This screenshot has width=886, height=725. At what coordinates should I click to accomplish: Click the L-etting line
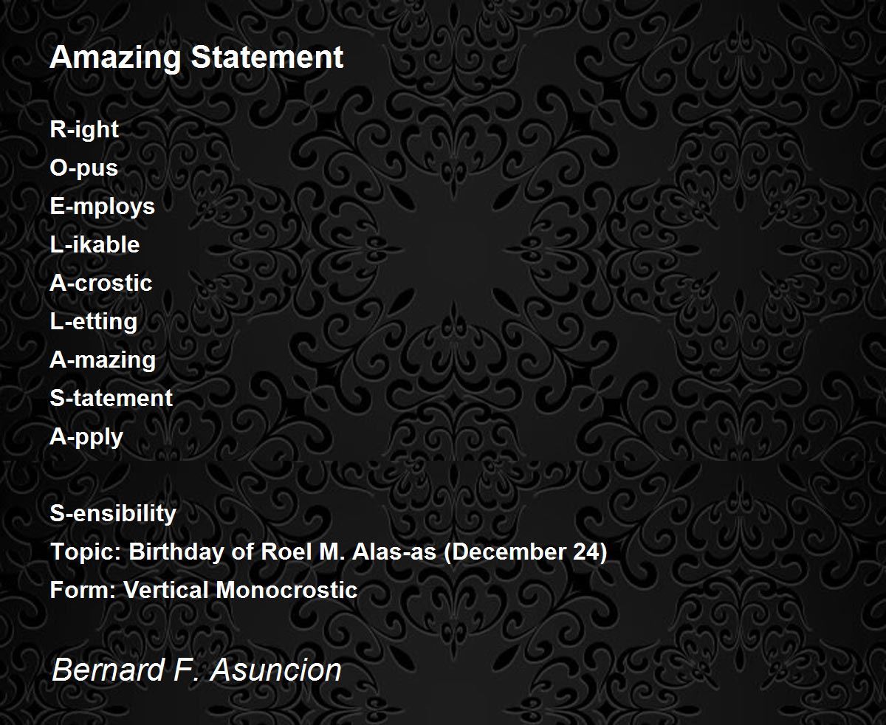click(93, 322)
